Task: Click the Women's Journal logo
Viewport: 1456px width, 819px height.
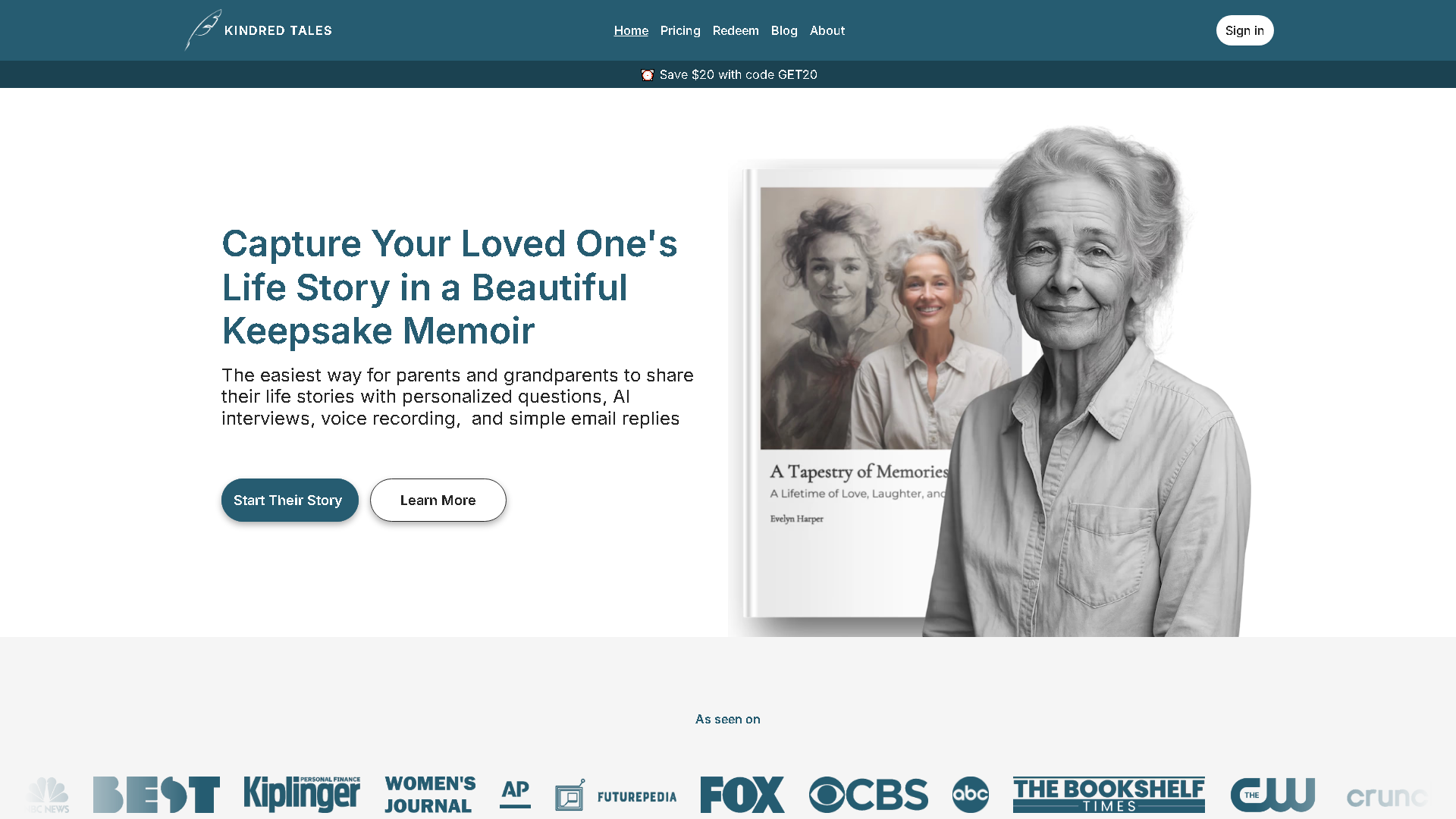Action: click(430, 794)
